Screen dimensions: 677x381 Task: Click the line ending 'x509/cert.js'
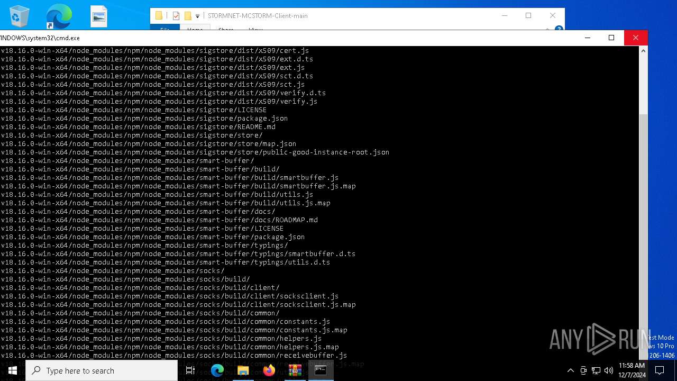click(155, 51)
